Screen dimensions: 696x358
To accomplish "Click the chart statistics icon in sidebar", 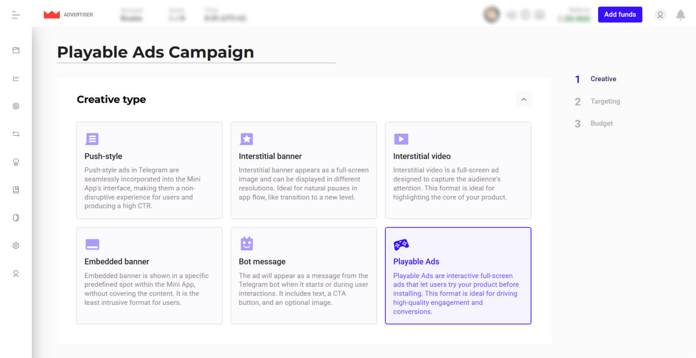I will pos(16,79).
